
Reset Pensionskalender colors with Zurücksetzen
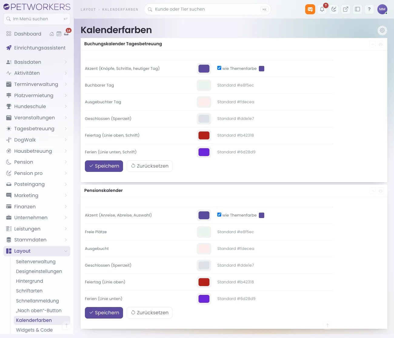click(x=149, y=313)
